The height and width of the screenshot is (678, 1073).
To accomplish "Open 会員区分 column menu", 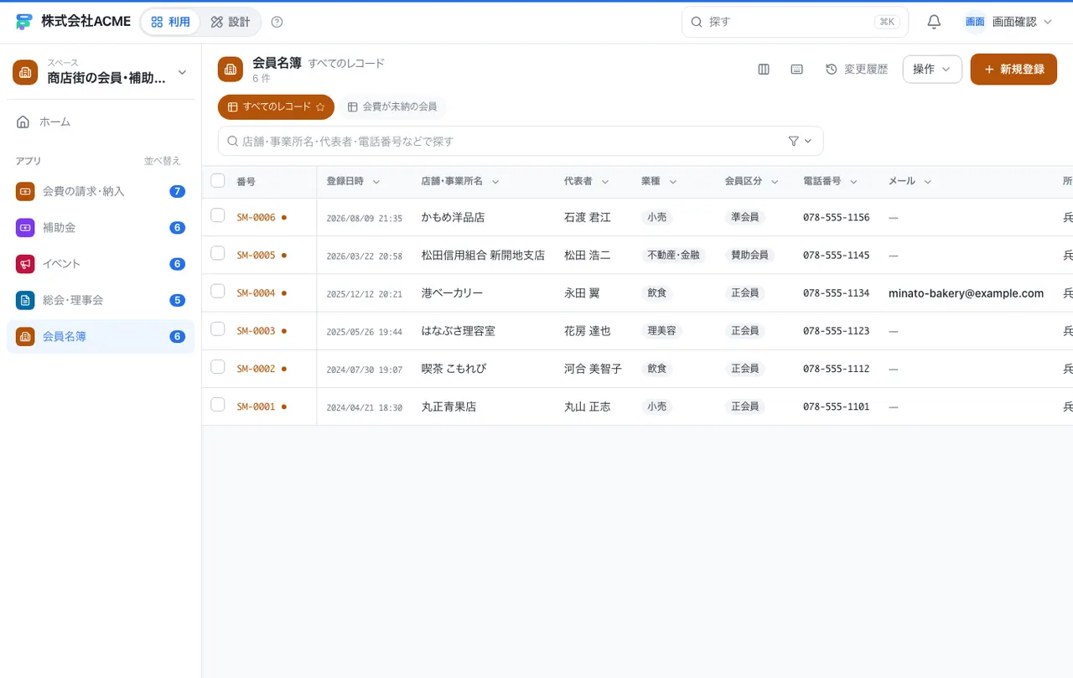I will pyautogui.click(x=775, y=181).
